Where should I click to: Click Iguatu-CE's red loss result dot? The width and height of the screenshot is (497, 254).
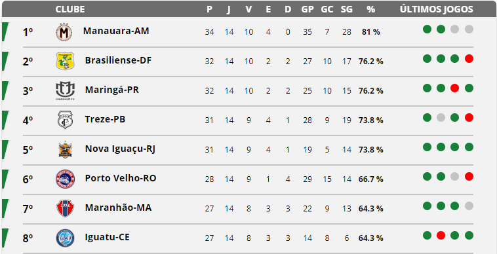(x=441, y=235)
